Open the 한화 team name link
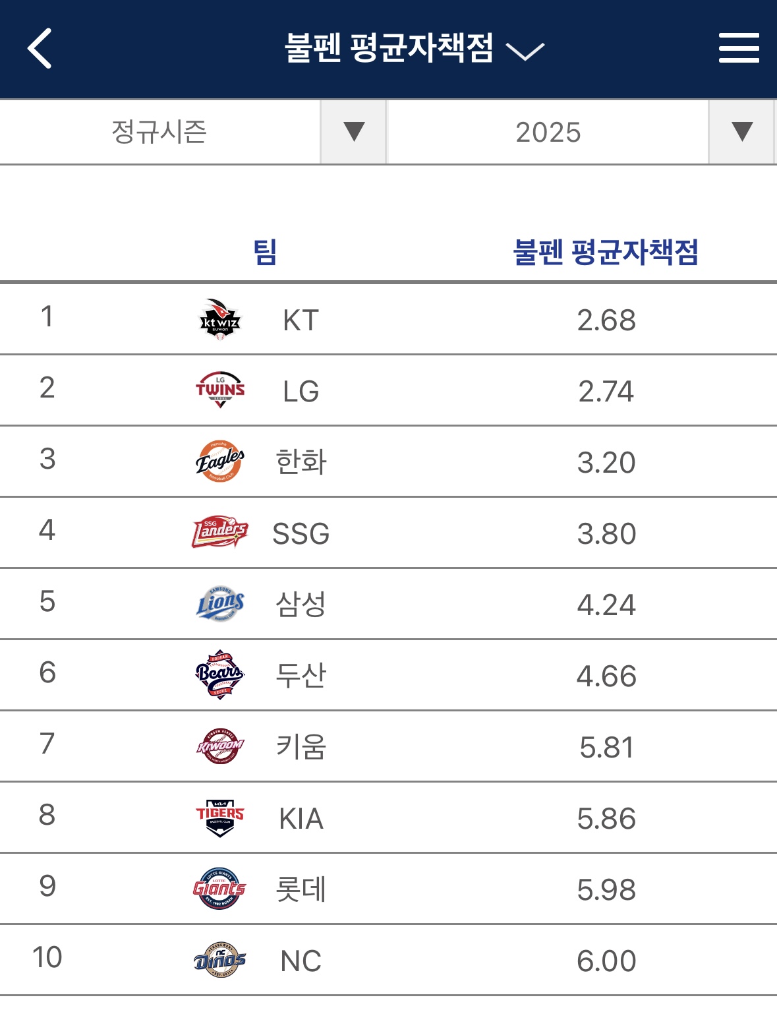 pos(301,462)
